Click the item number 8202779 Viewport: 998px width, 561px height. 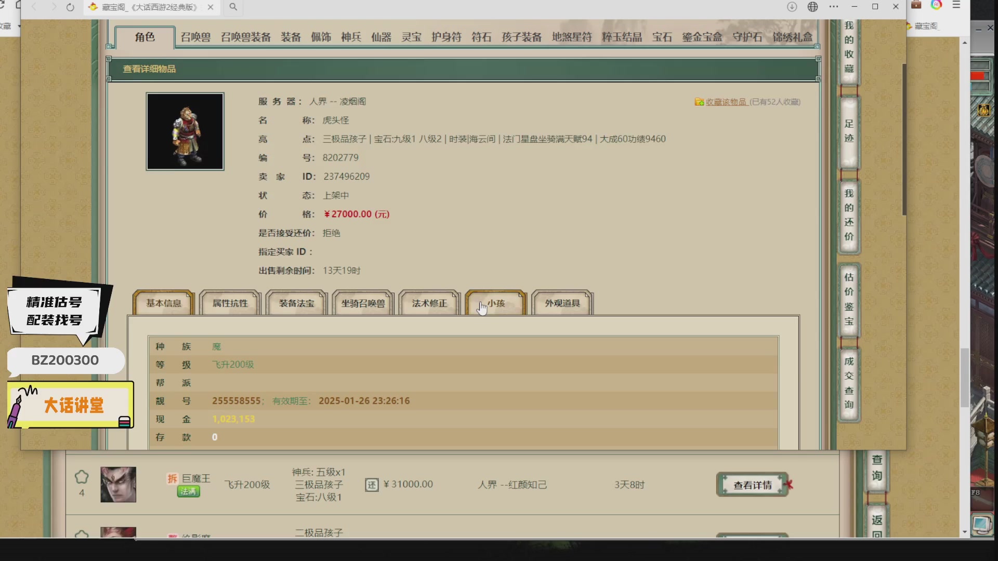coord(340,158)
